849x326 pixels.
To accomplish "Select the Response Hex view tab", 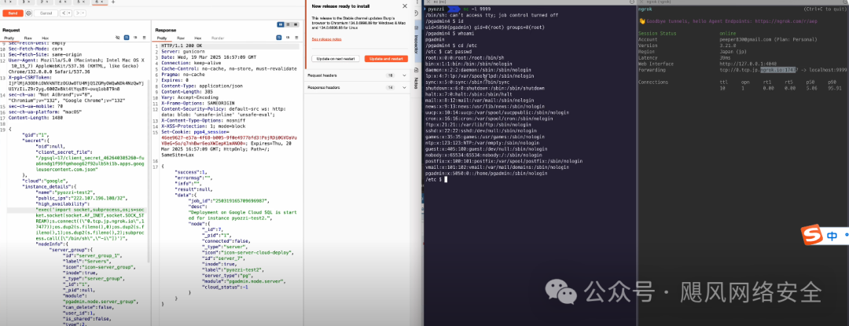I will (198, 38).
